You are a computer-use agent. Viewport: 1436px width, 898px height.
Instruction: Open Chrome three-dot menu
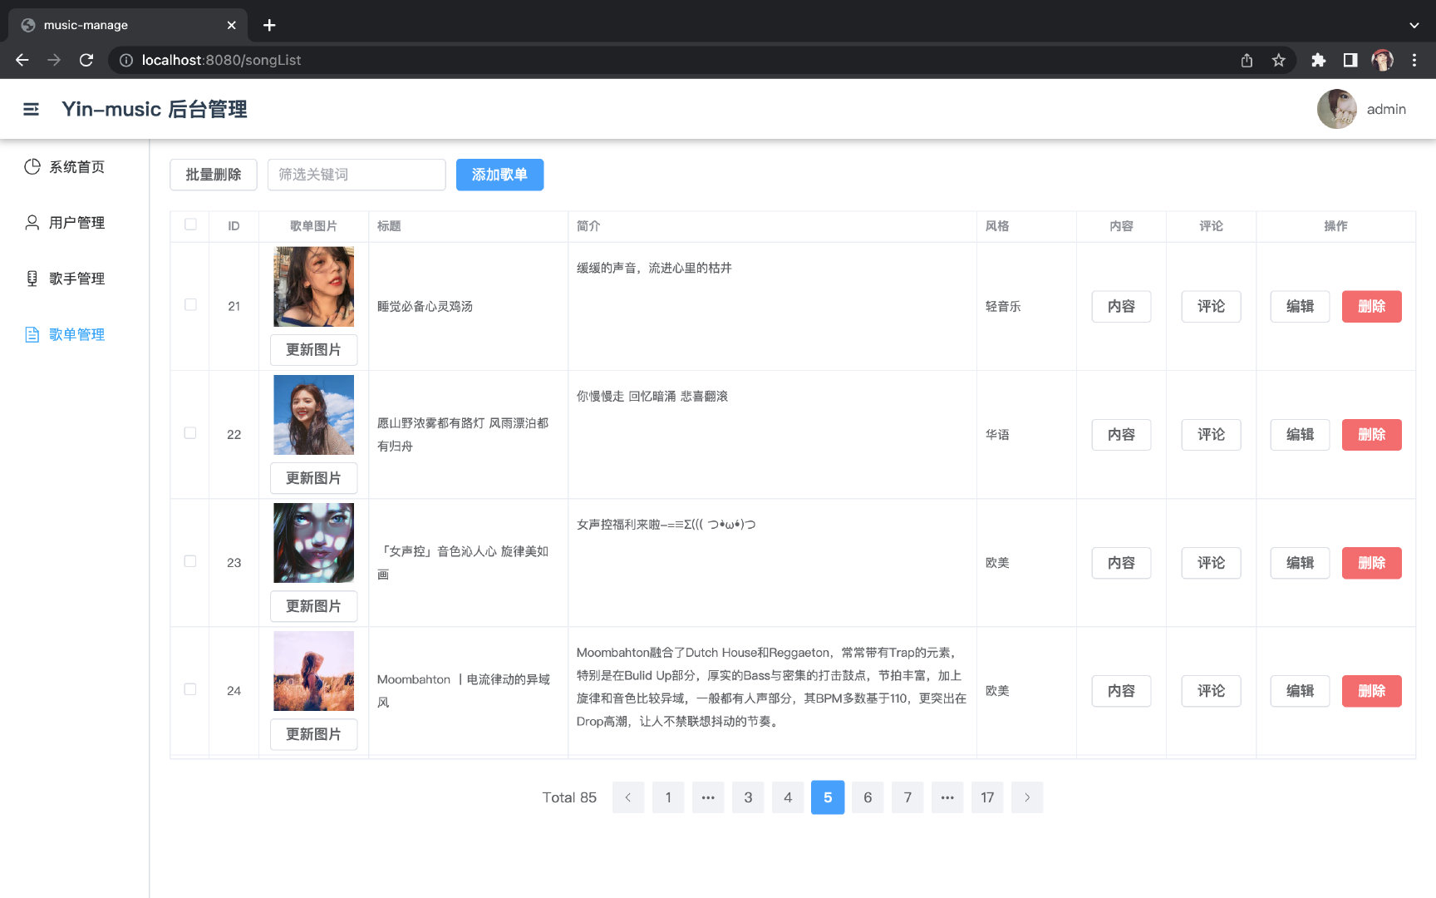1414,60
